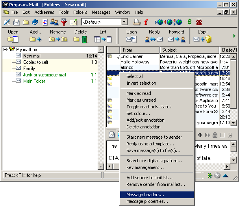Open the Addresses menu
239x206 pixels.
(44, 12)
